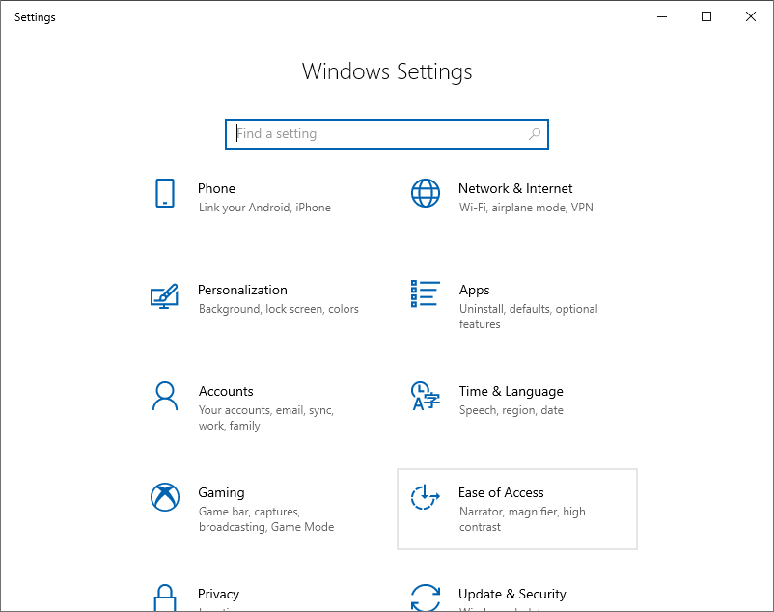Click 'Uninstall, defaults, optional features' text

528,317
